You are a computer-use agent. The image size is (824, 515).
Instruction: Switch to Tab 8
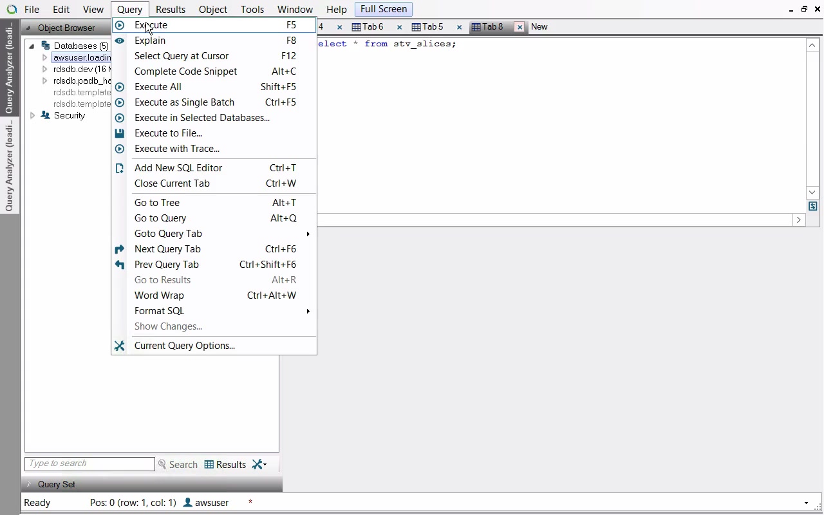pyautogui.click(x=487, y=27)
